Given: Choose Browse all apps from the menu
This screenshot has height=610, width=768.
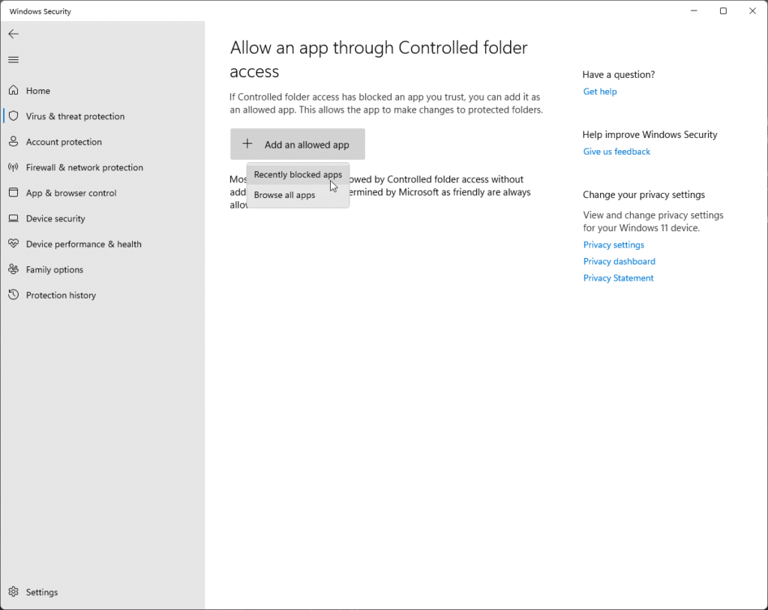Looking at the screenshot, I should [285, 195].
